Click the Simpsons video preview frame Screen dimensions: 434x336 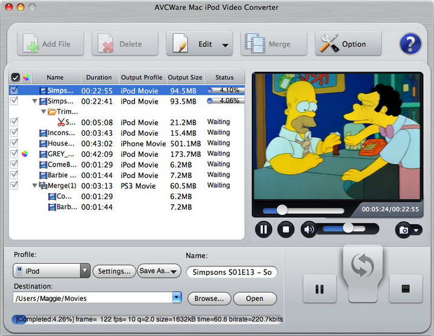click(x=337, y=136)
